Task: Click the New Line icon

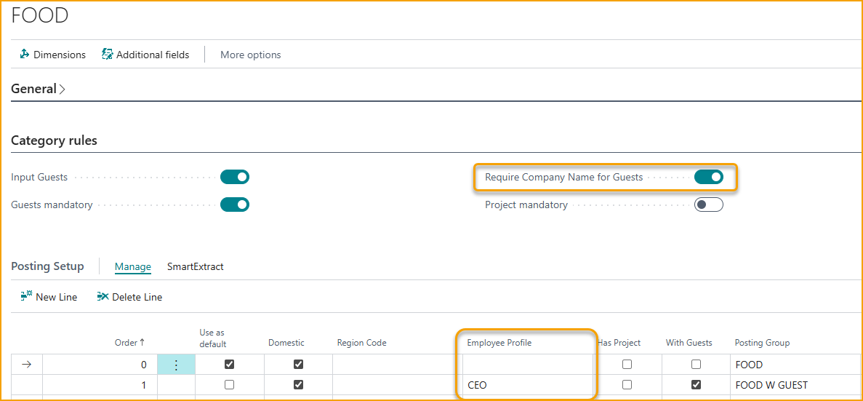Action: pyautogui.click(x=27, y=297)
